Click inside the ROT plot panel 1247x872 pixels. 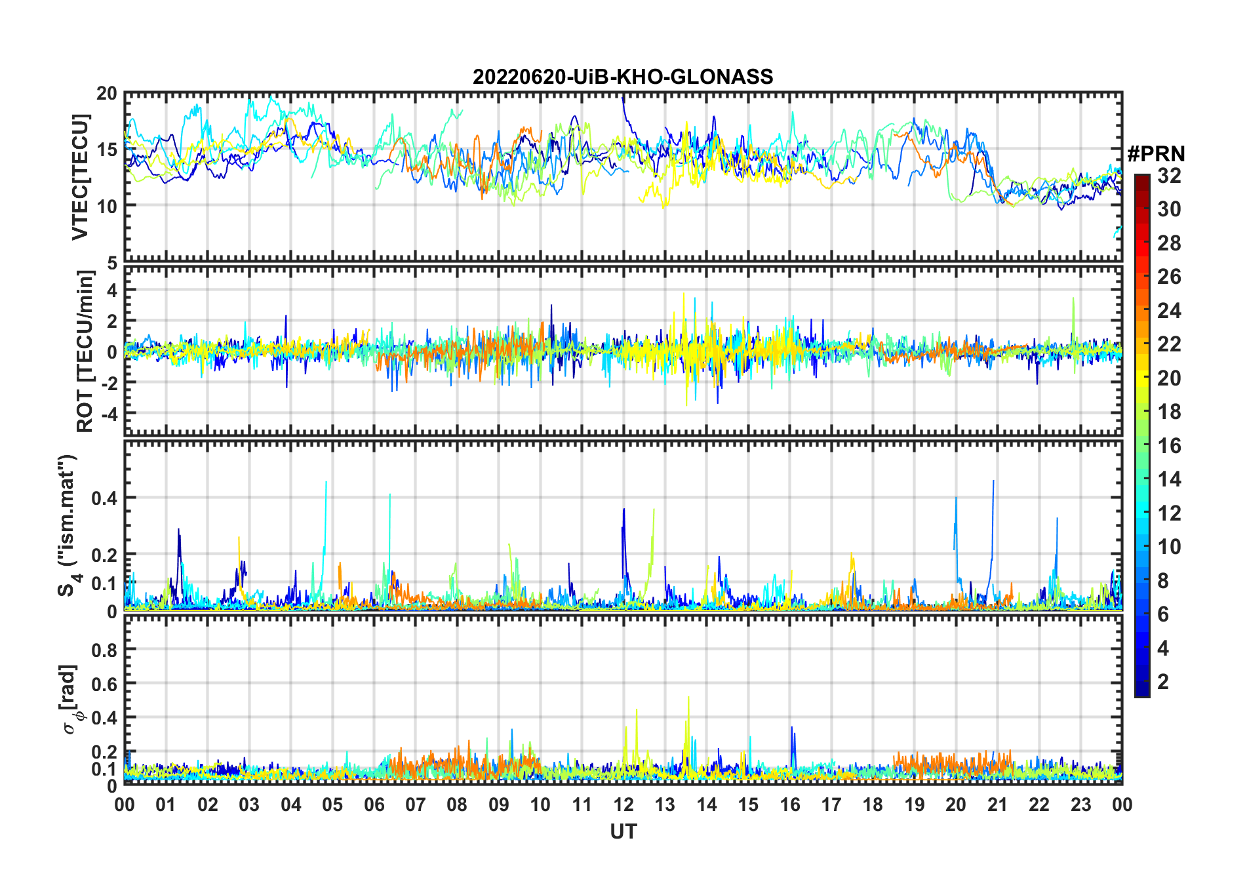[623, 351]
